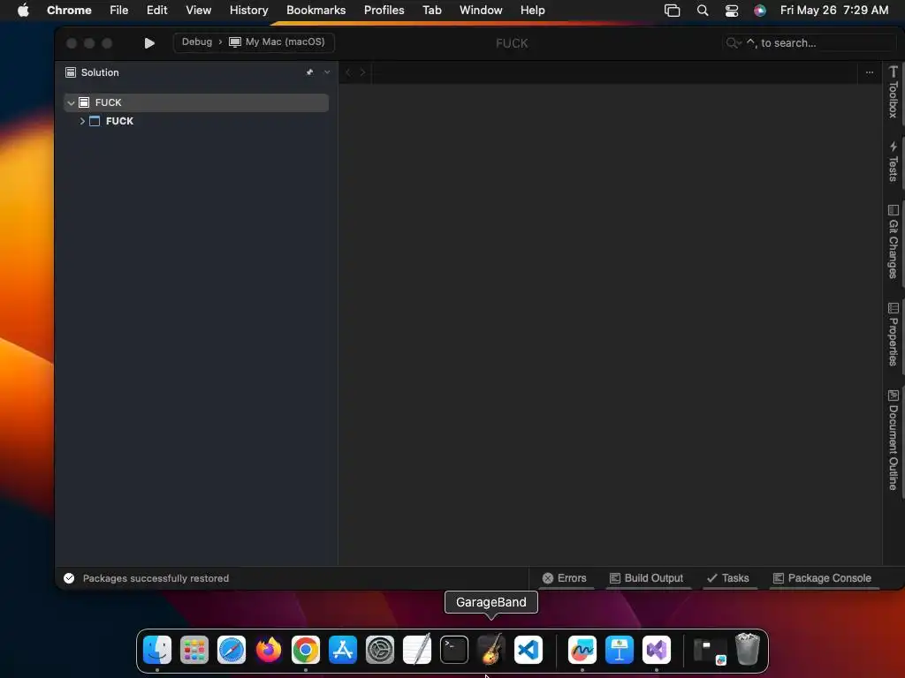Screen dimensions: 905x678
Task: Open the Chrome app menu
Action: point(69,10)
